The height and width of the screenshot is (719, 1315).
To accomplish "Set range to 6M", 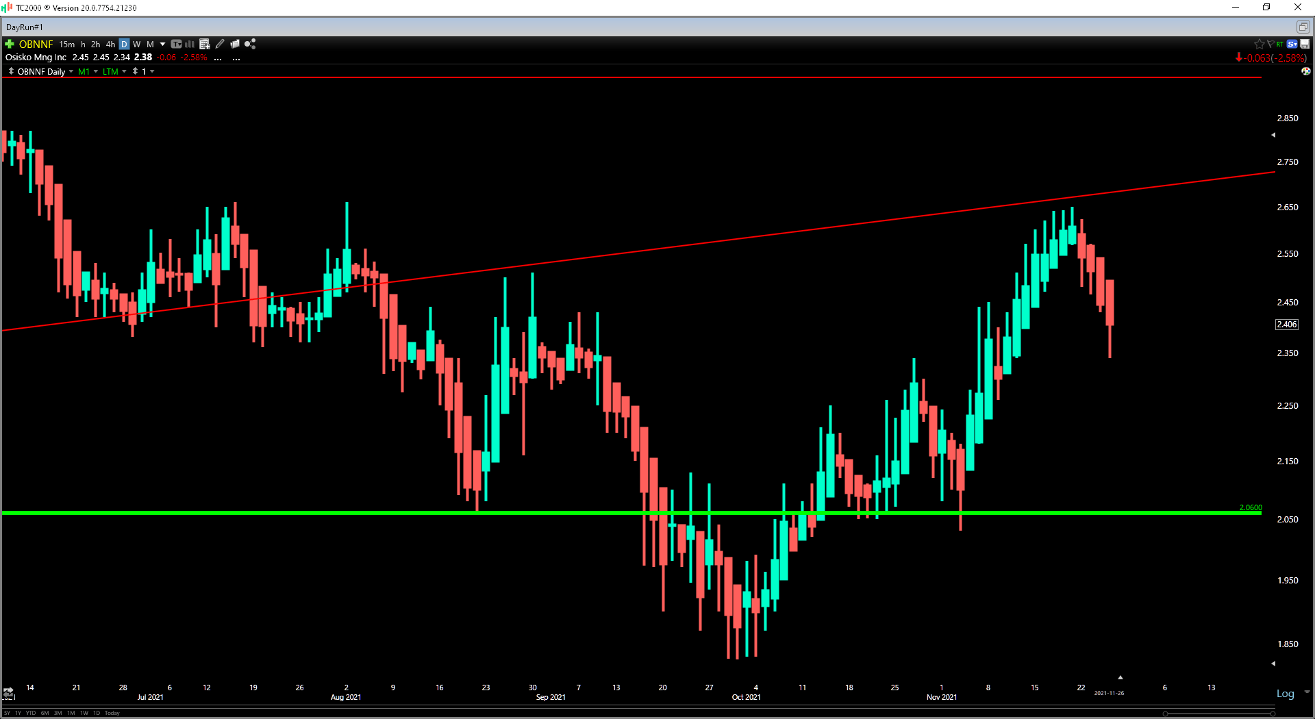I will pyautogui.click(x=45, y=713).
